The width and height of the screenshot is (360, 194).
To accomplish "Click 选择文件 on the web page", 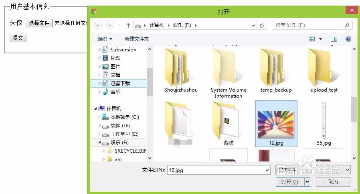I will [39, 23].
